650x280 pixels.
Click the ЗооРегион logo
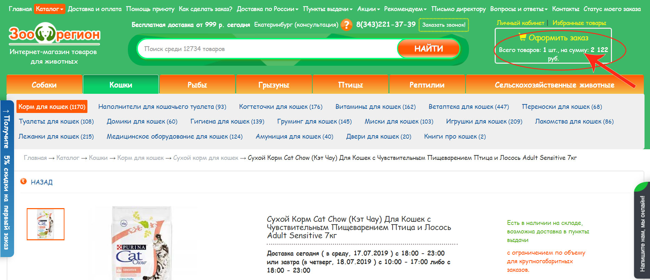click(54, 34)
